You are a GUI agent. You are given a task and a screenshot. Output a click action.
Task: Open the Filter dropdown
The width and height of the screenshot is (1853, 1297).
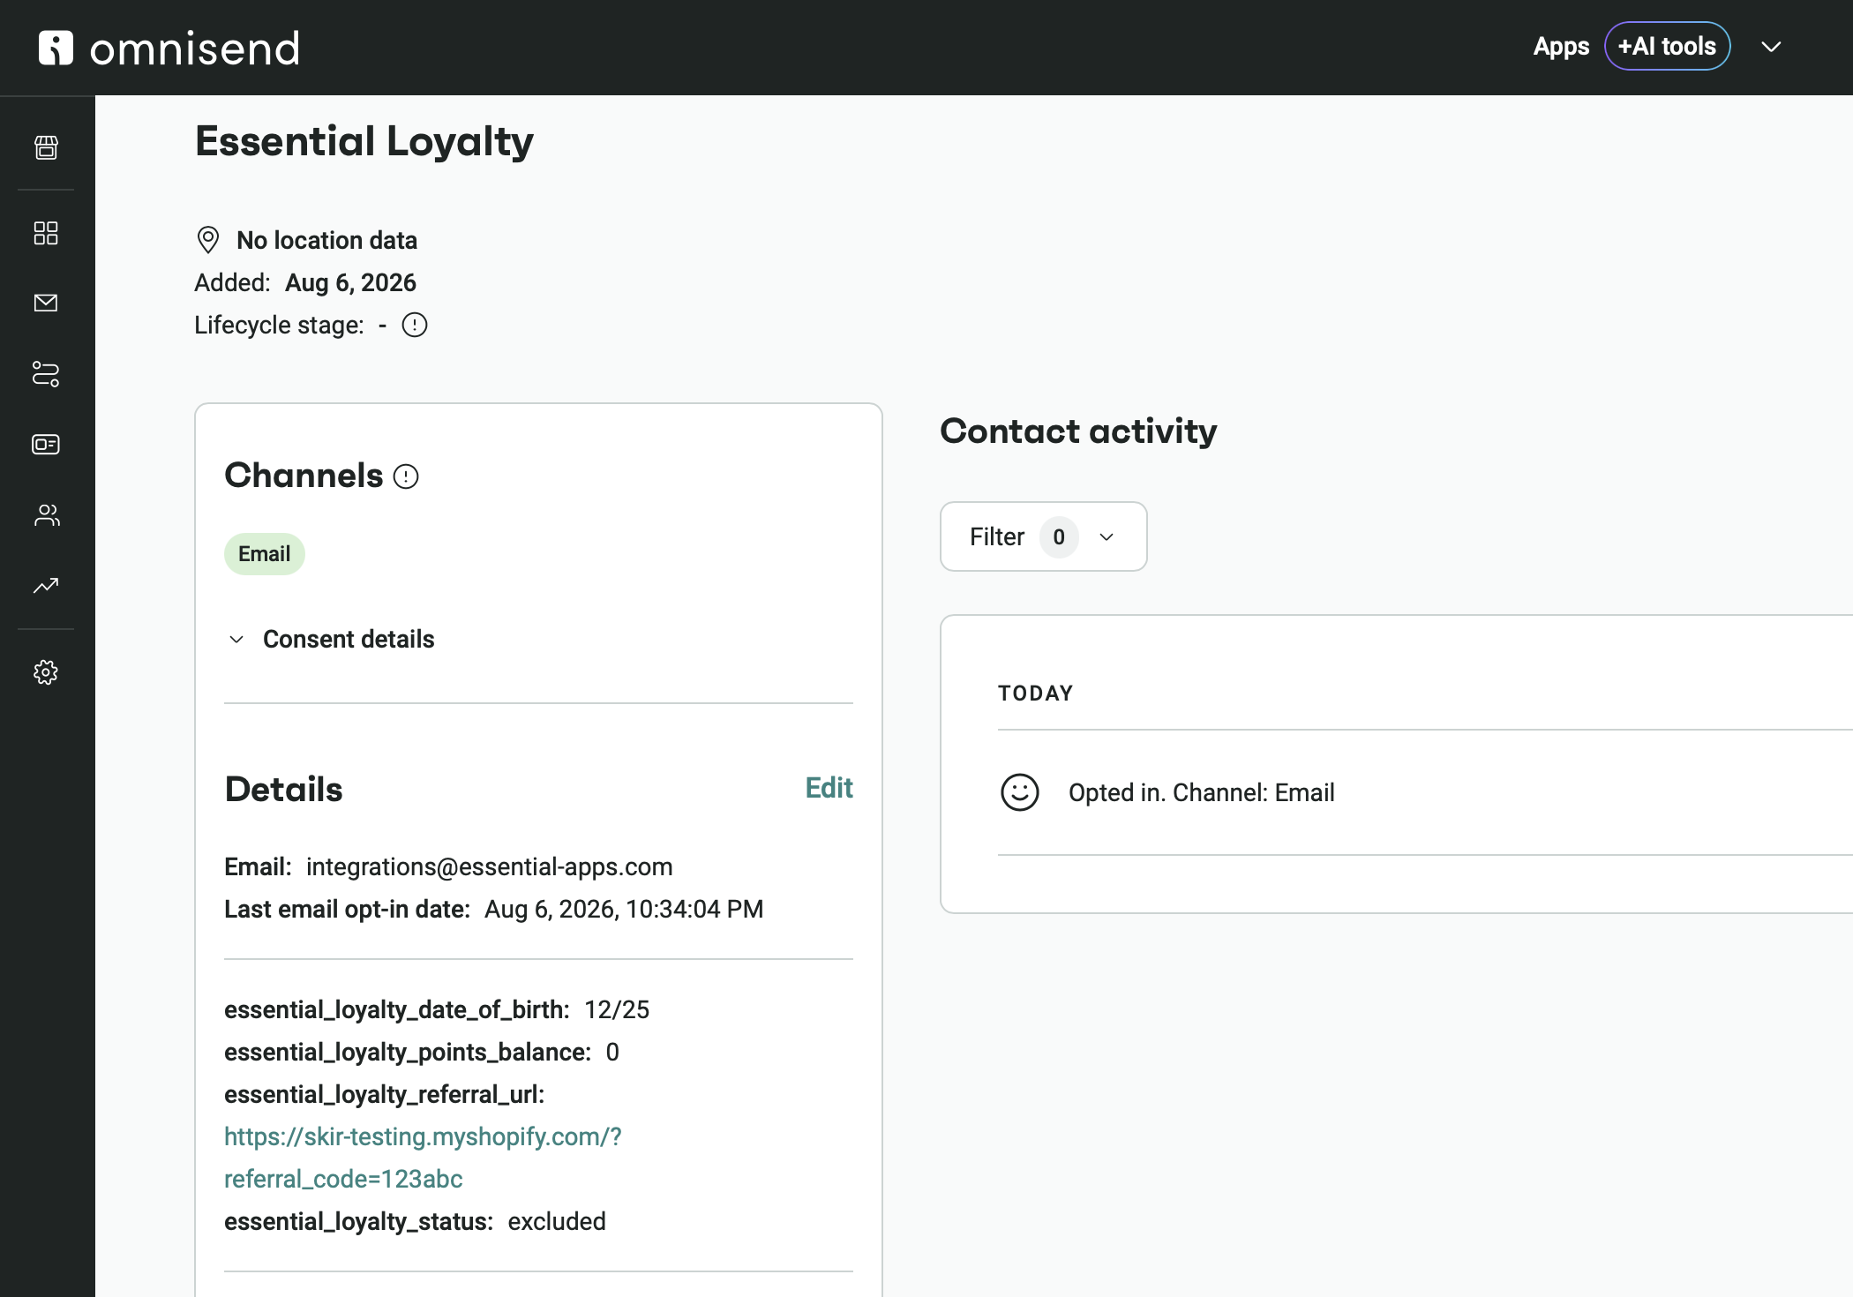click(x=1044, y=536)
